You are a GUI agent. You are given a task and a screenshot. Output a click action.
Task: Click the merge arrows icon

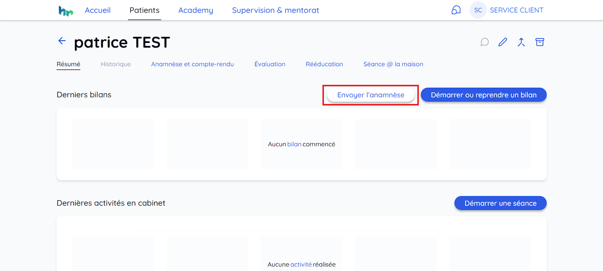point(521,42)
